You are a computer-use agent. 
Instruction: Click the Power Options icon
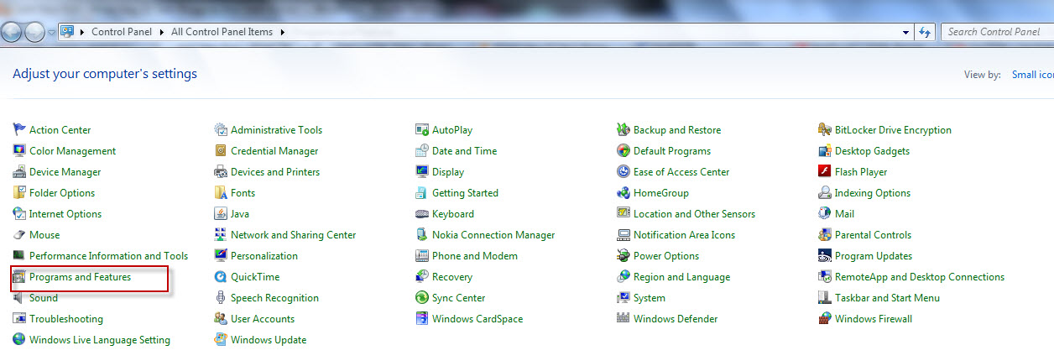(x=624, y=255)
